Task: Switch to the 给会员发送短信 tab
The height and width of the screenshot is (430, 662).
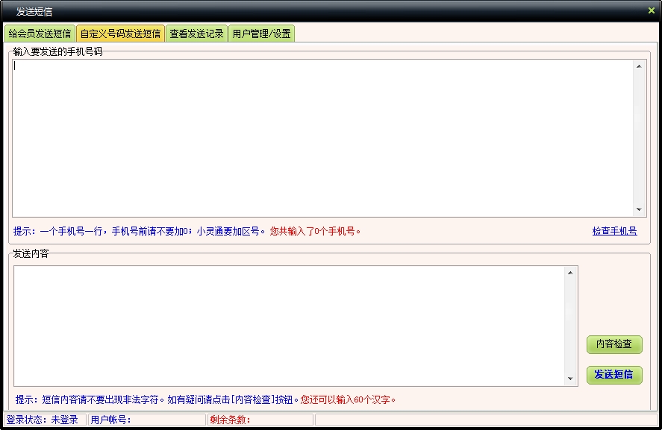Action: tap(40, 34)
